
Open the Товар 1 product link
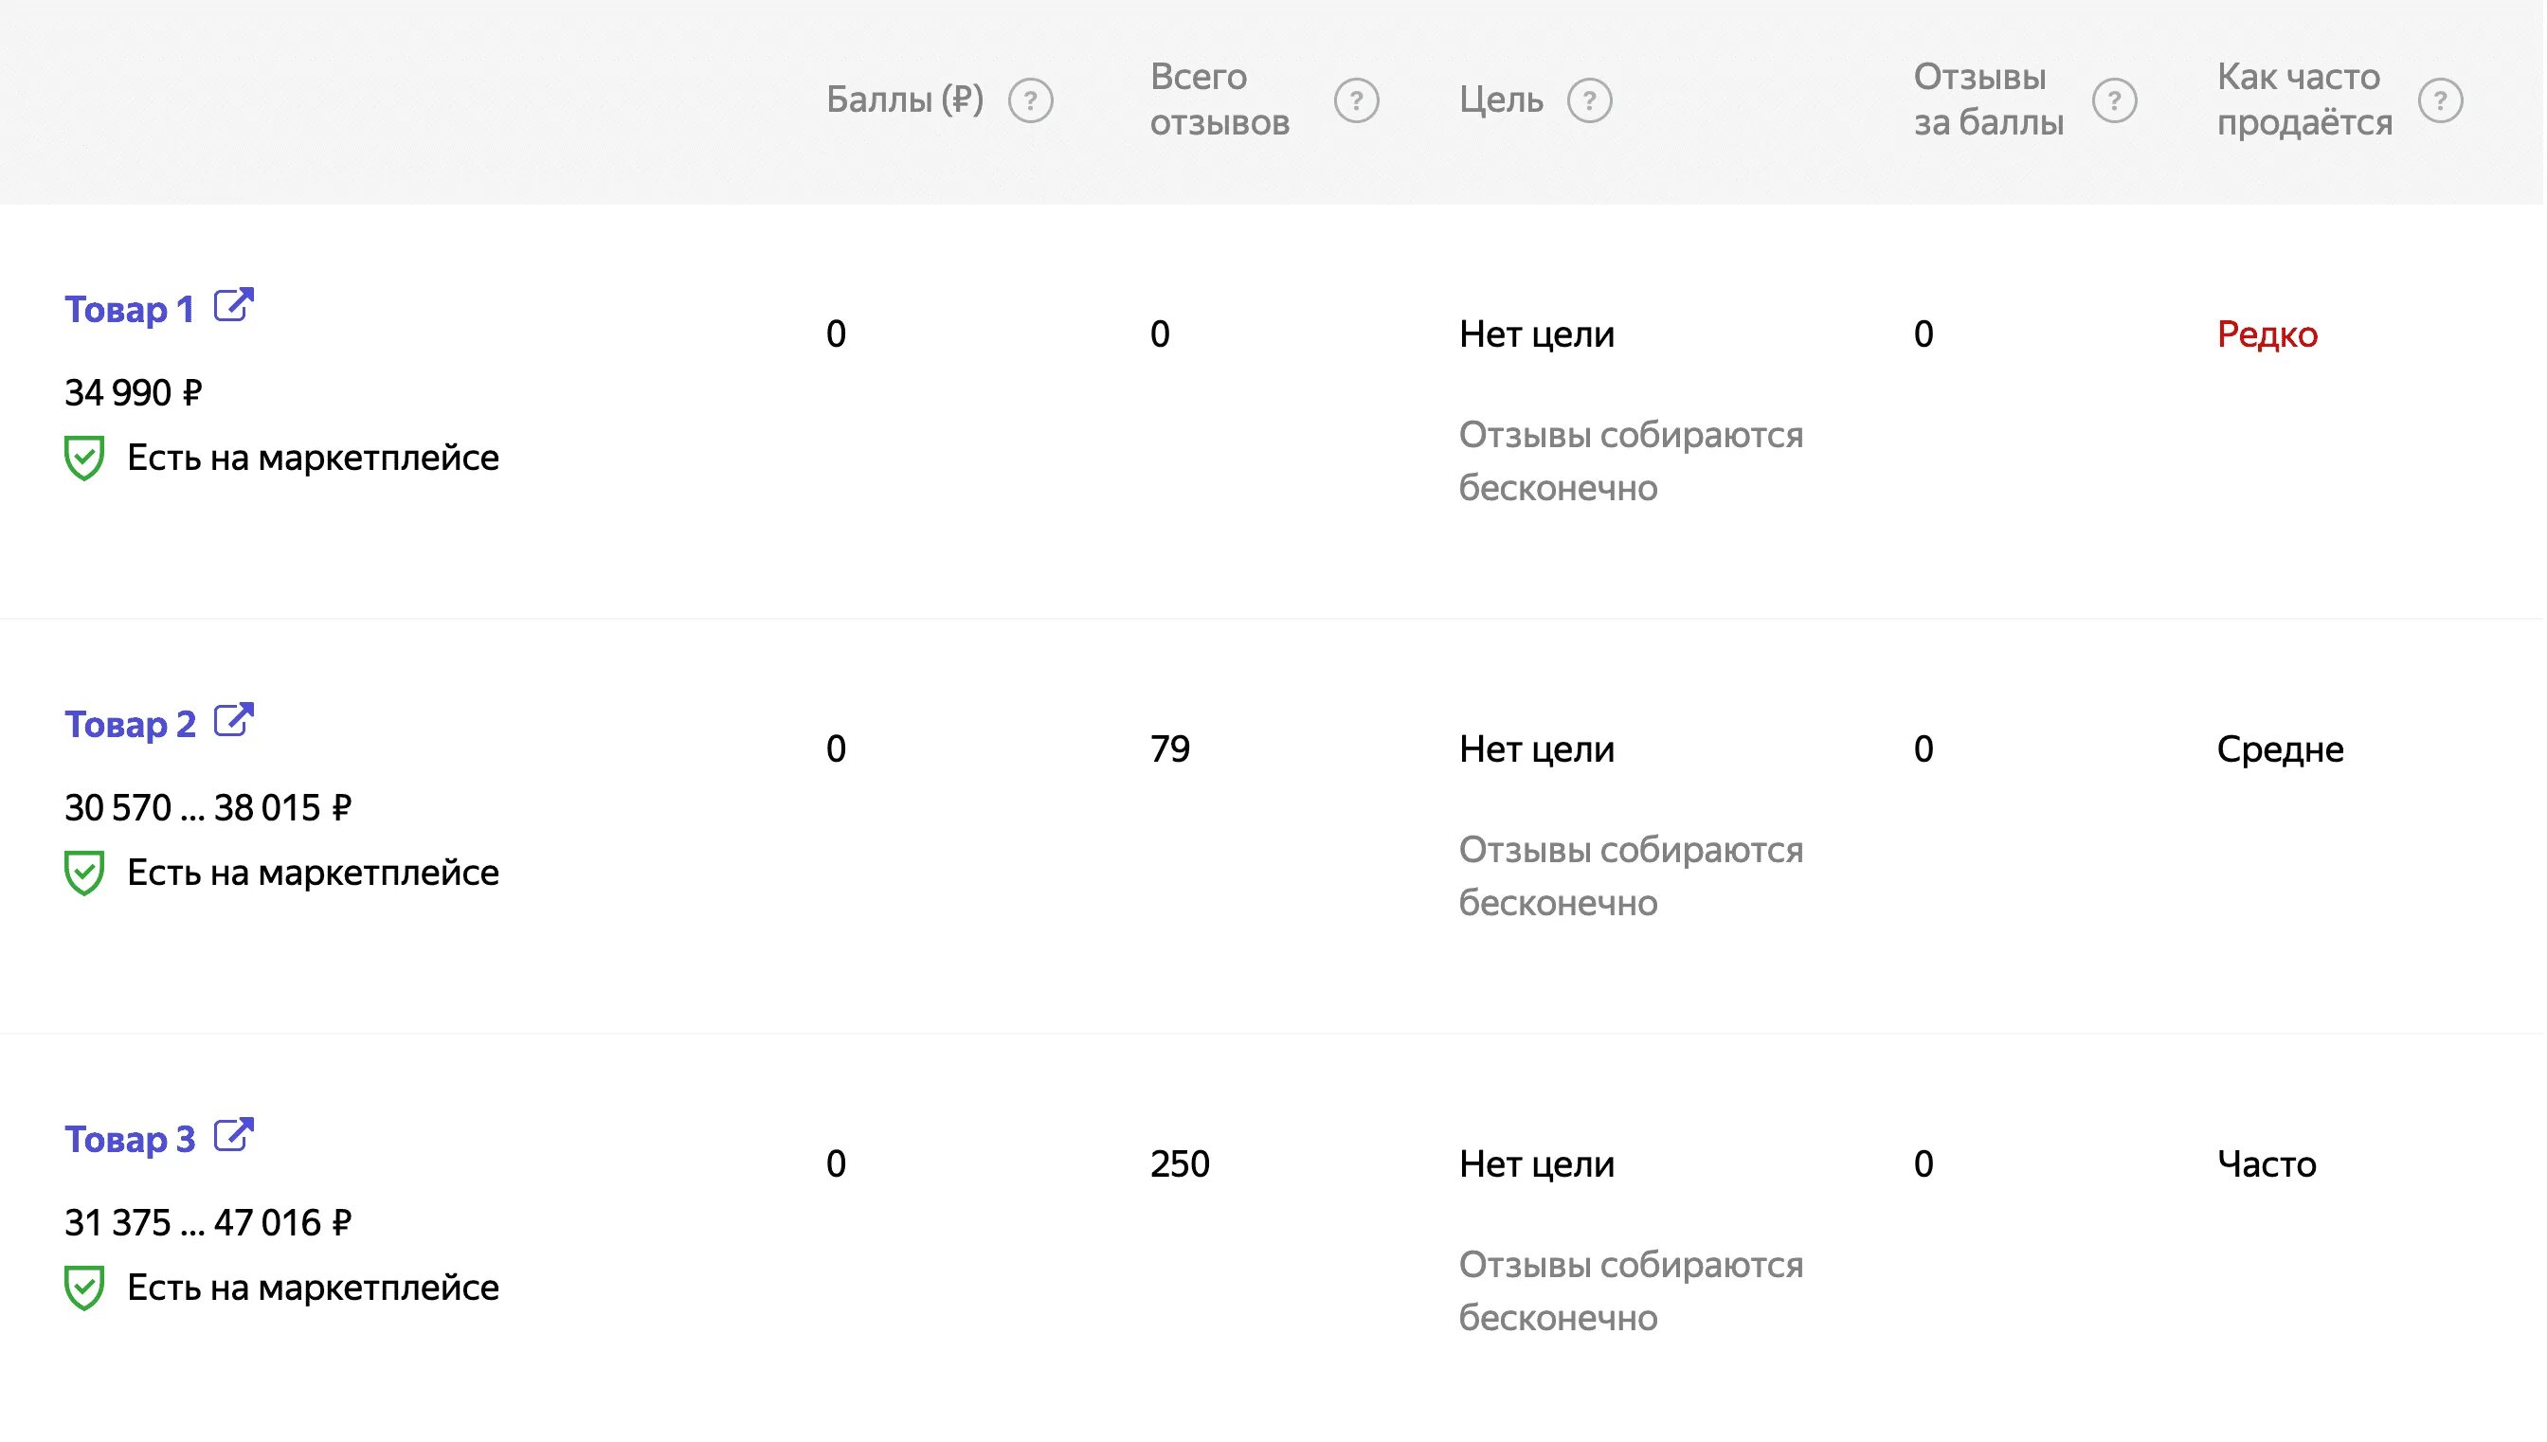pyautogui.click(x=129, y=310)
